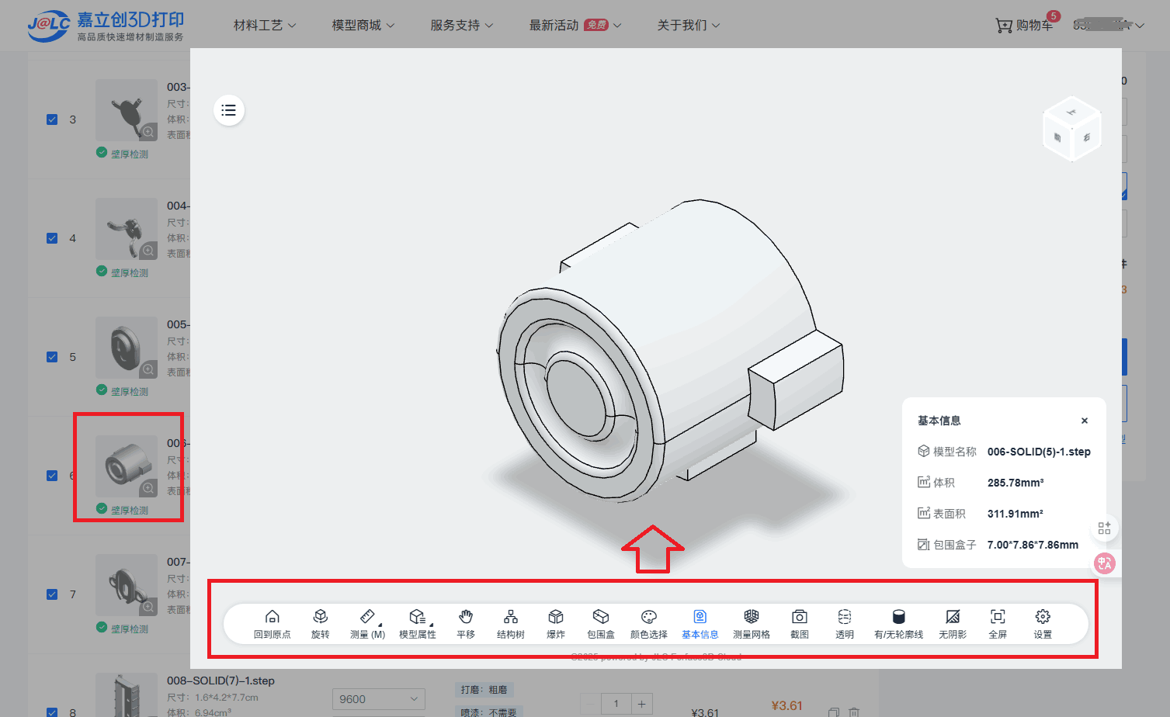Uncheck the row 8 checkbox
The width and height of the screenshot is (1170, 717).
(x=52, y=712)
